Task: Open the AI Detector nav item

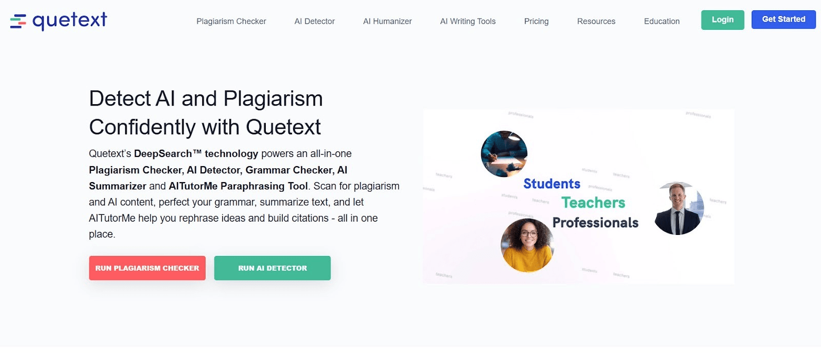Action: (314, 21)
